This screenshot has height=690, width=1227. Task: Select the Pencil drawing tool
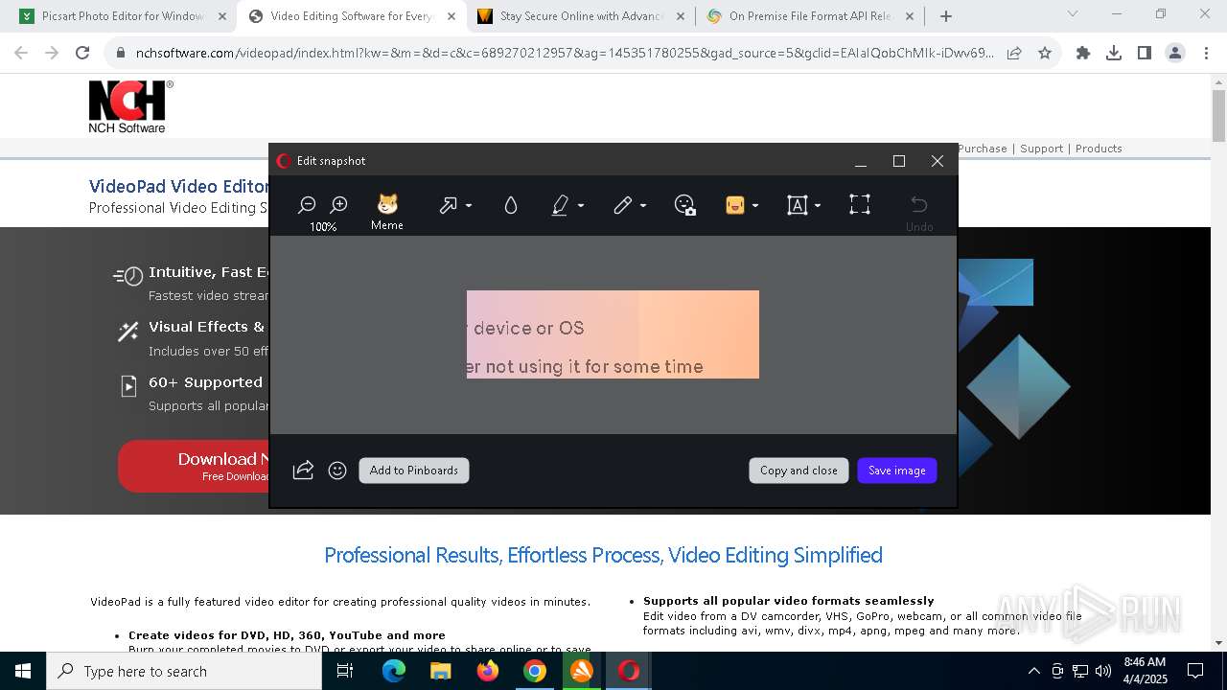click(x=623, y=205)
